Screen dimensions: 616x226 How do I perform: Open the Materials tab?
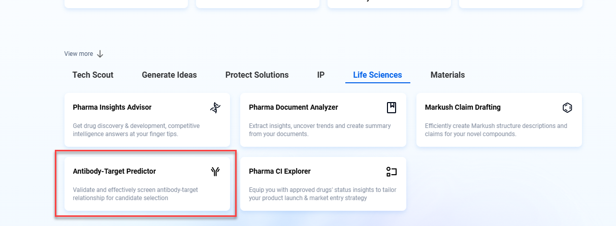click(447, 75)
